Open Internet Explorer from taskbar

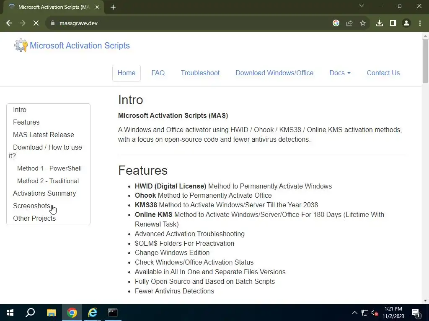point(93,313)
